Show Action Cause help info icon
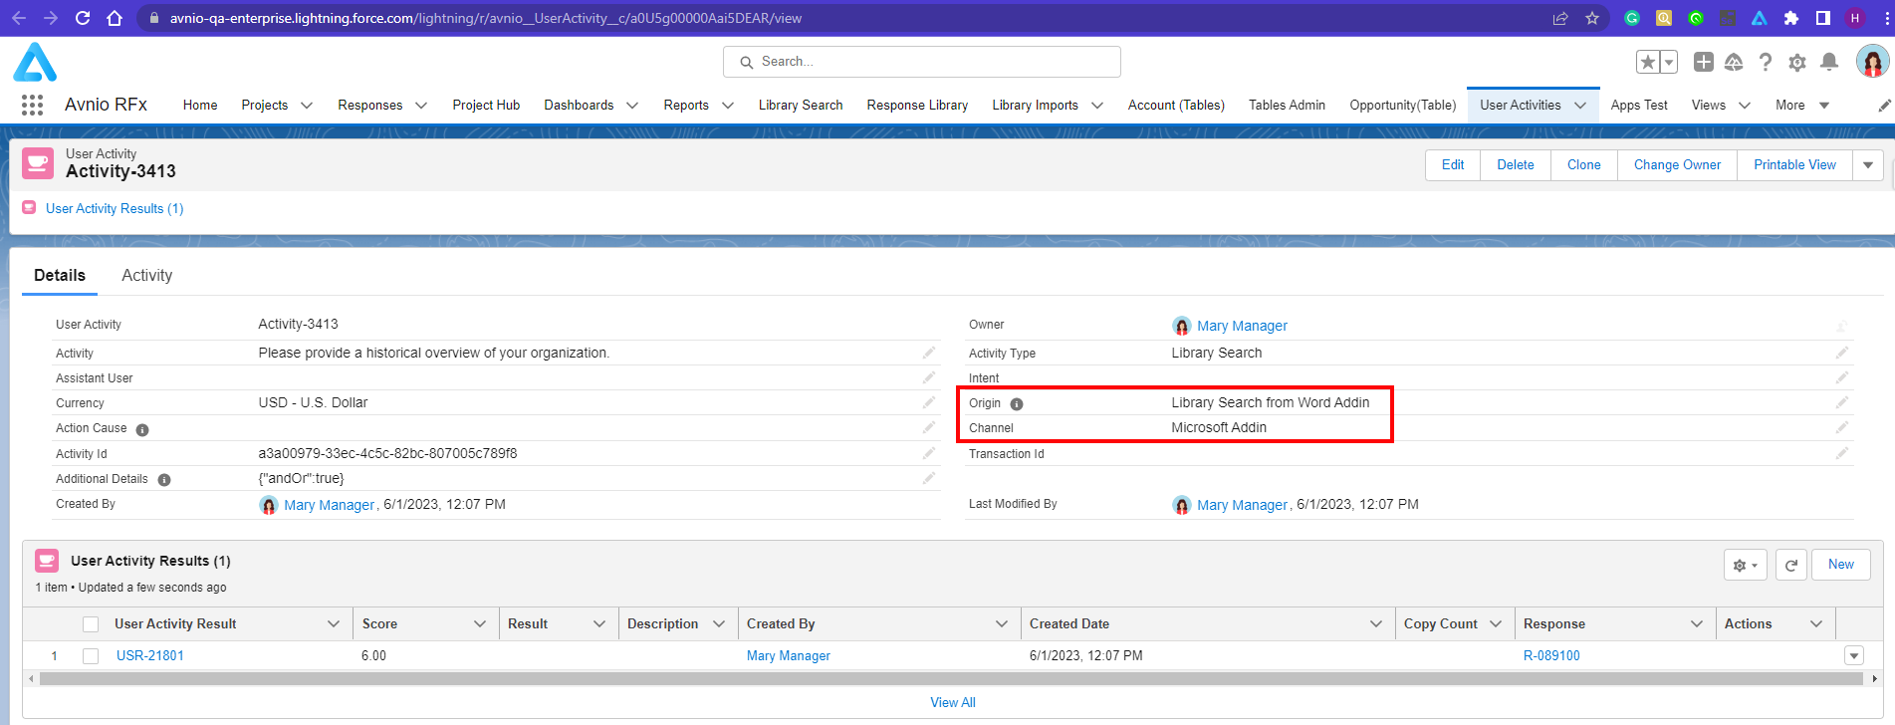 pyautogui.click(x=142, y=430)
